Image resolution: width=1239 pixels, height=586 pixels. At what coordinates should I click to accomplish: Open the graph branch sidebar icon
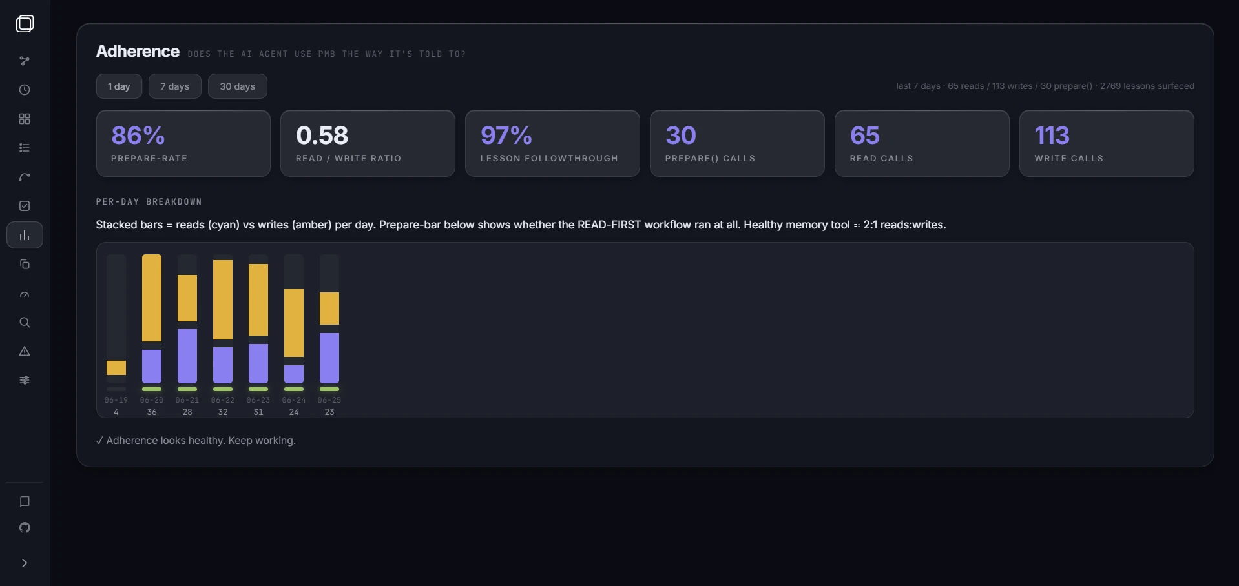tap(25, 61)
